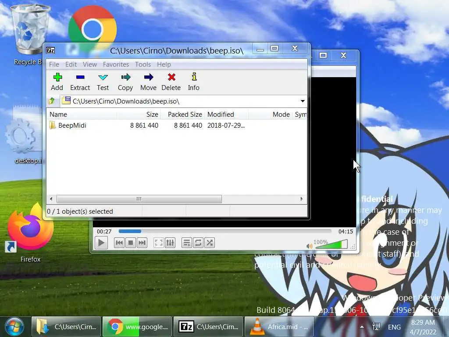The height and width of the screenshot is (337, 449).
Task: Click the 7z icon in the title bar
Action: pos(51,50)
